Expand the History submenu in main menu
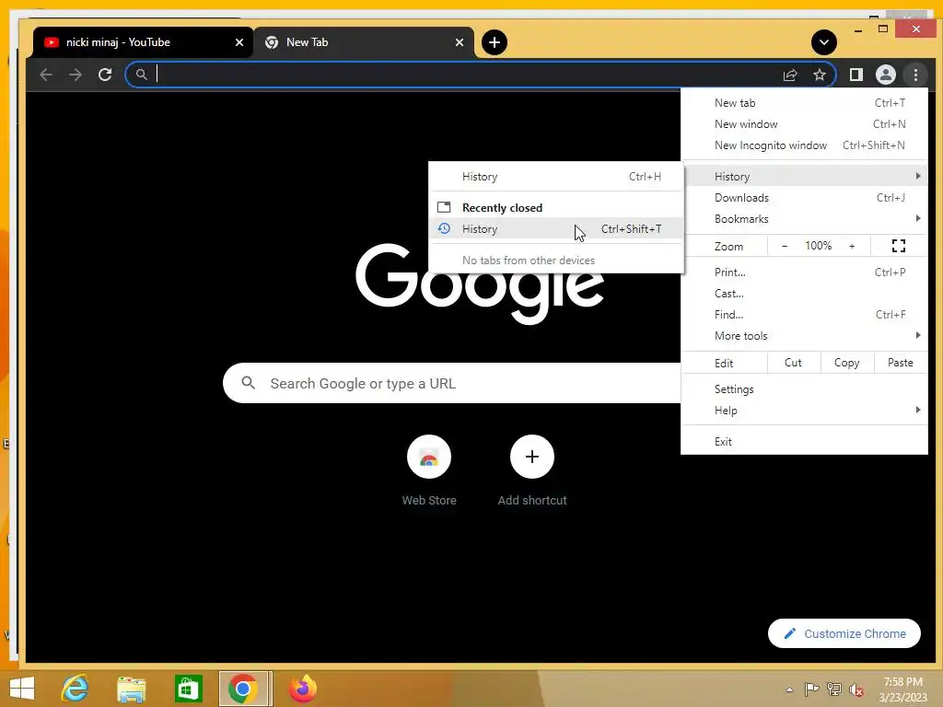 pyautogui.click(x=804, y=176)
